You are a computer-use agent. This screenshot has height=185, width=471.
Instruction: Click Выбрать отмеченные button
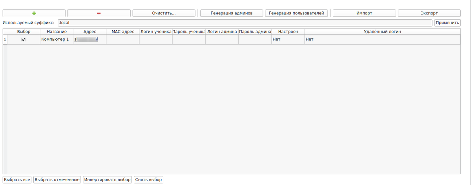click(x=57, y=180)
